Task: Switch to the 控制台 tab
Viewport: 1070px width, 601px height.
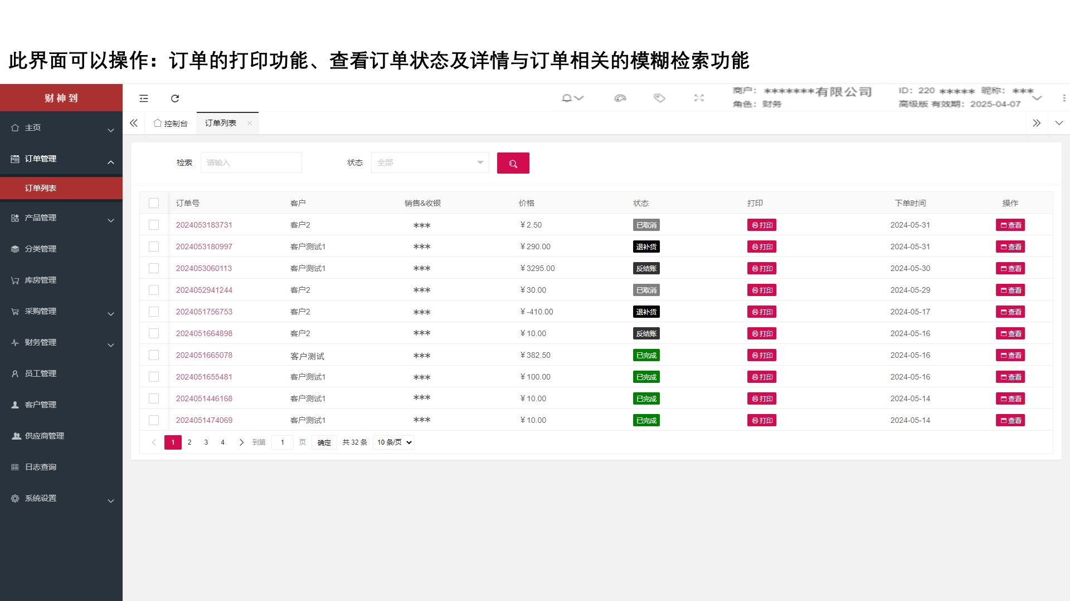Action: tap(171, 123)
